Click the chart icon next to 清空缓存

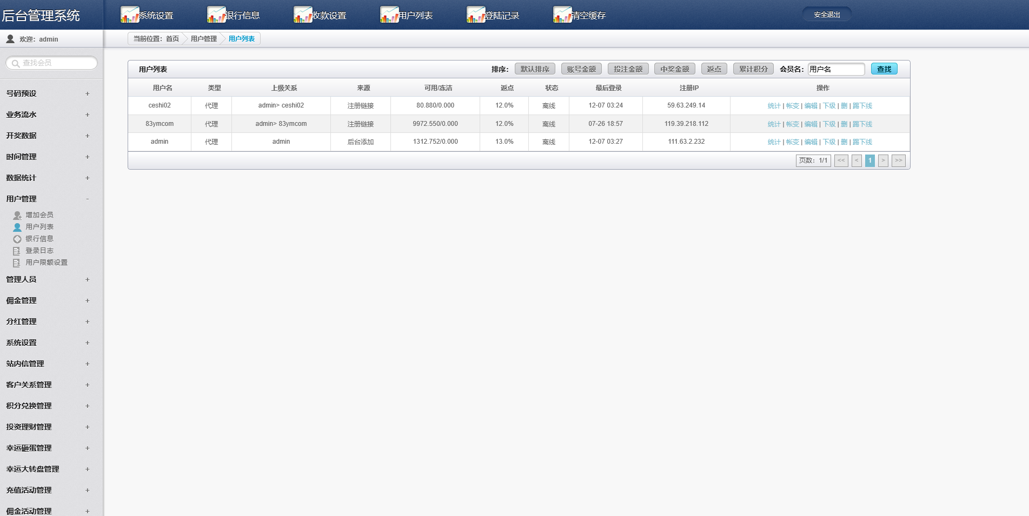click(x=562, y=15)
